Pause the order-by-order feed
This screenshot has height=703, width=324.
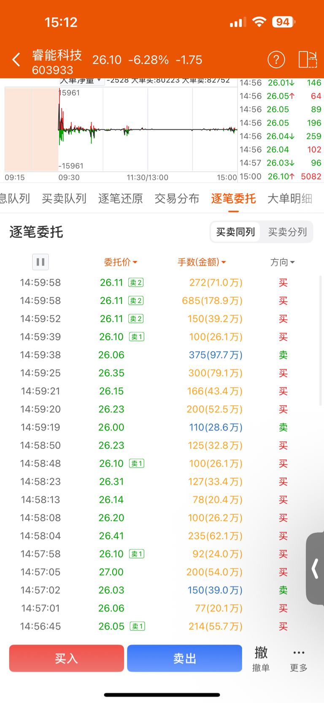click(40, 262)
